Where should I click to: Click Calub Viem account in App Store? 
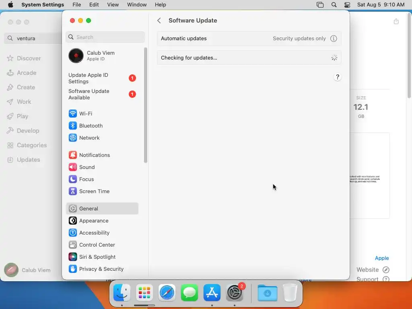28,270
